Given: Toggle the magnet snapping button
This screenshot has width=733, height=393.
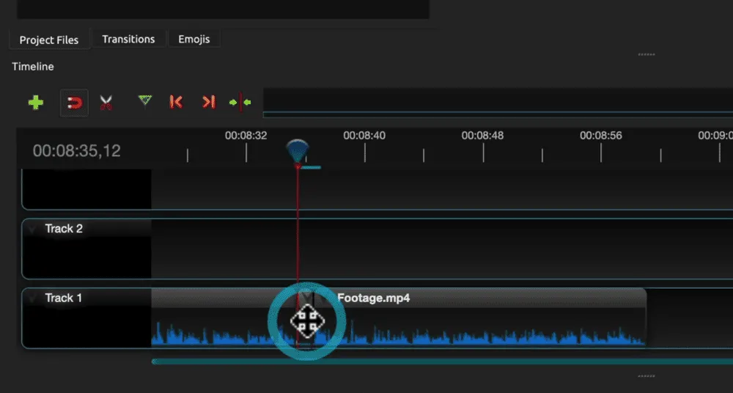Looking at the screenshot, I should pos(74,103).
